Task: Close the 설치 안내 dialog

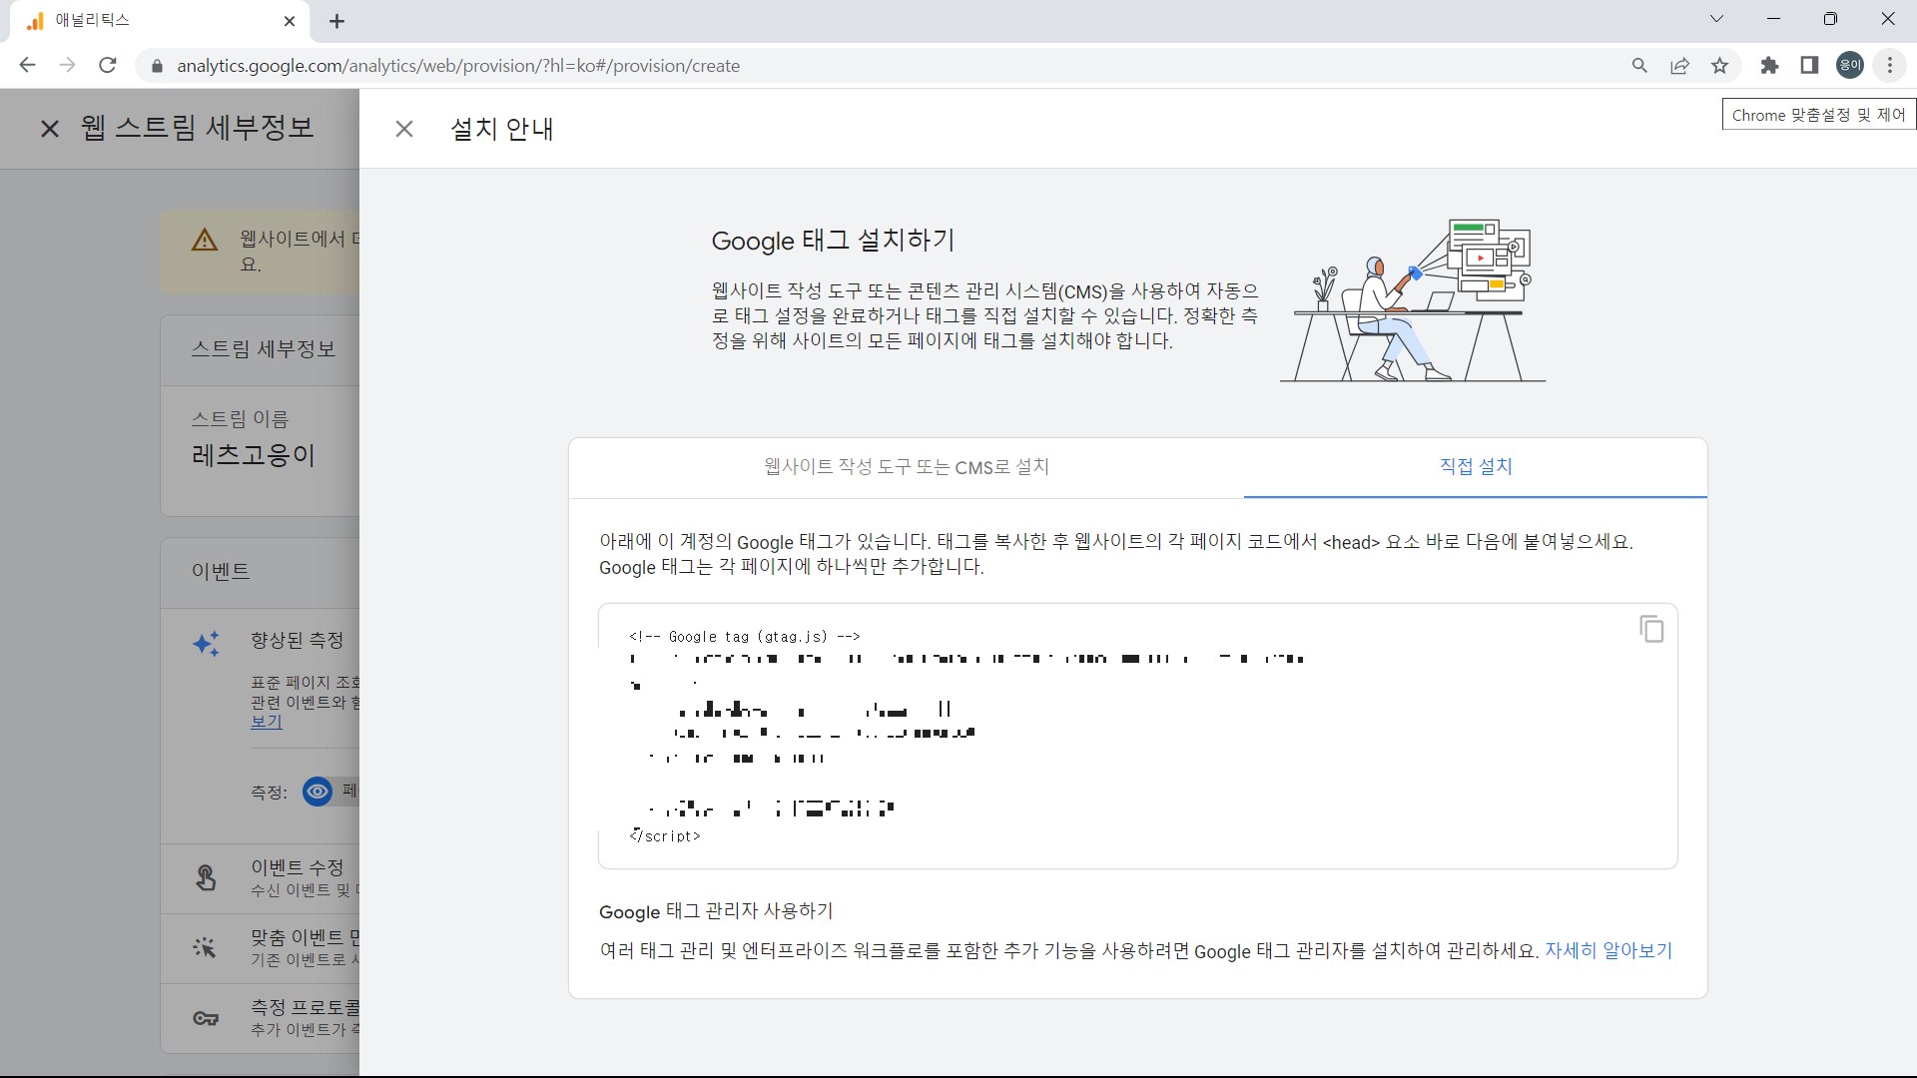Action: (x=404, y=129)
